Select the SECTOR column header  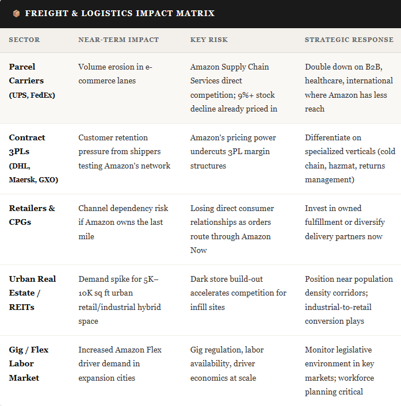click(24, 40)
